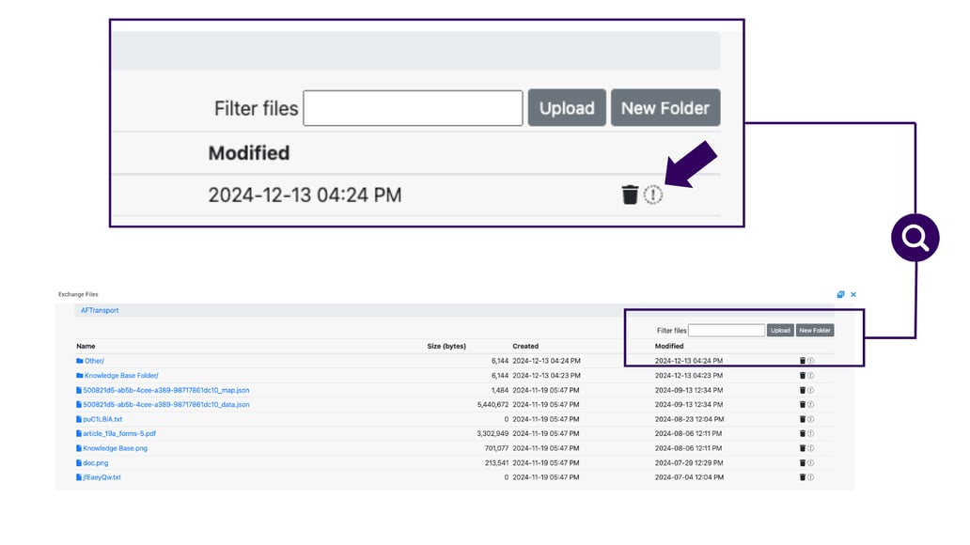The width and height of the screenshot is (970, 545).
Task: Click the pop-out window icon beside the close X
Action: (x=840, y=294)
